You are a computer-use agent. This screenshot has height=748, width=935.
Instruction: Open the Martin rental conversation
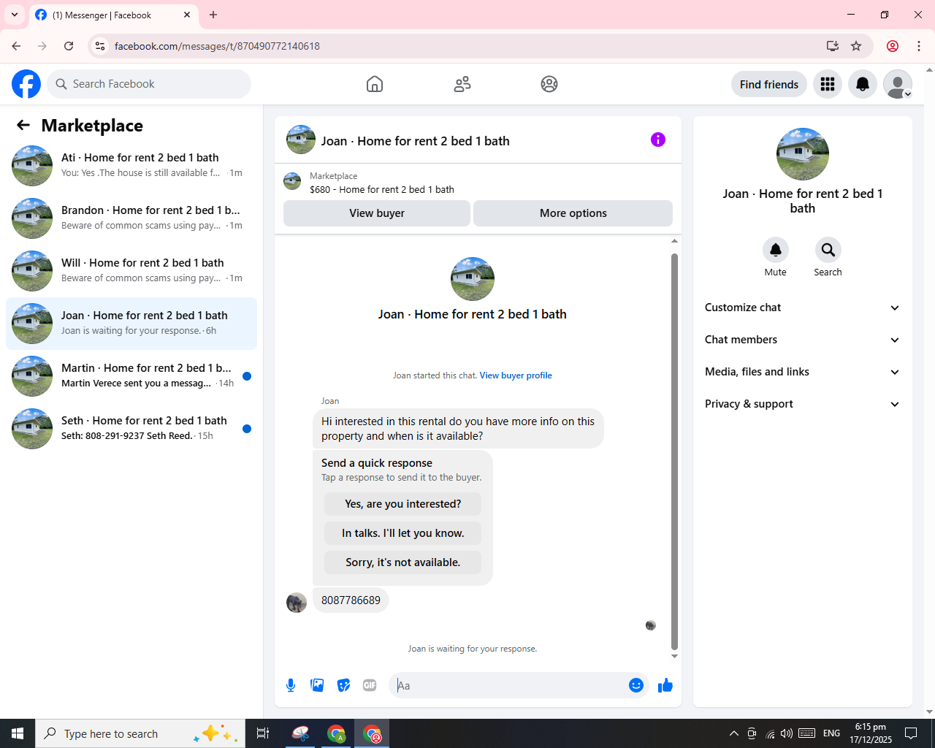(x=131, y=376)
